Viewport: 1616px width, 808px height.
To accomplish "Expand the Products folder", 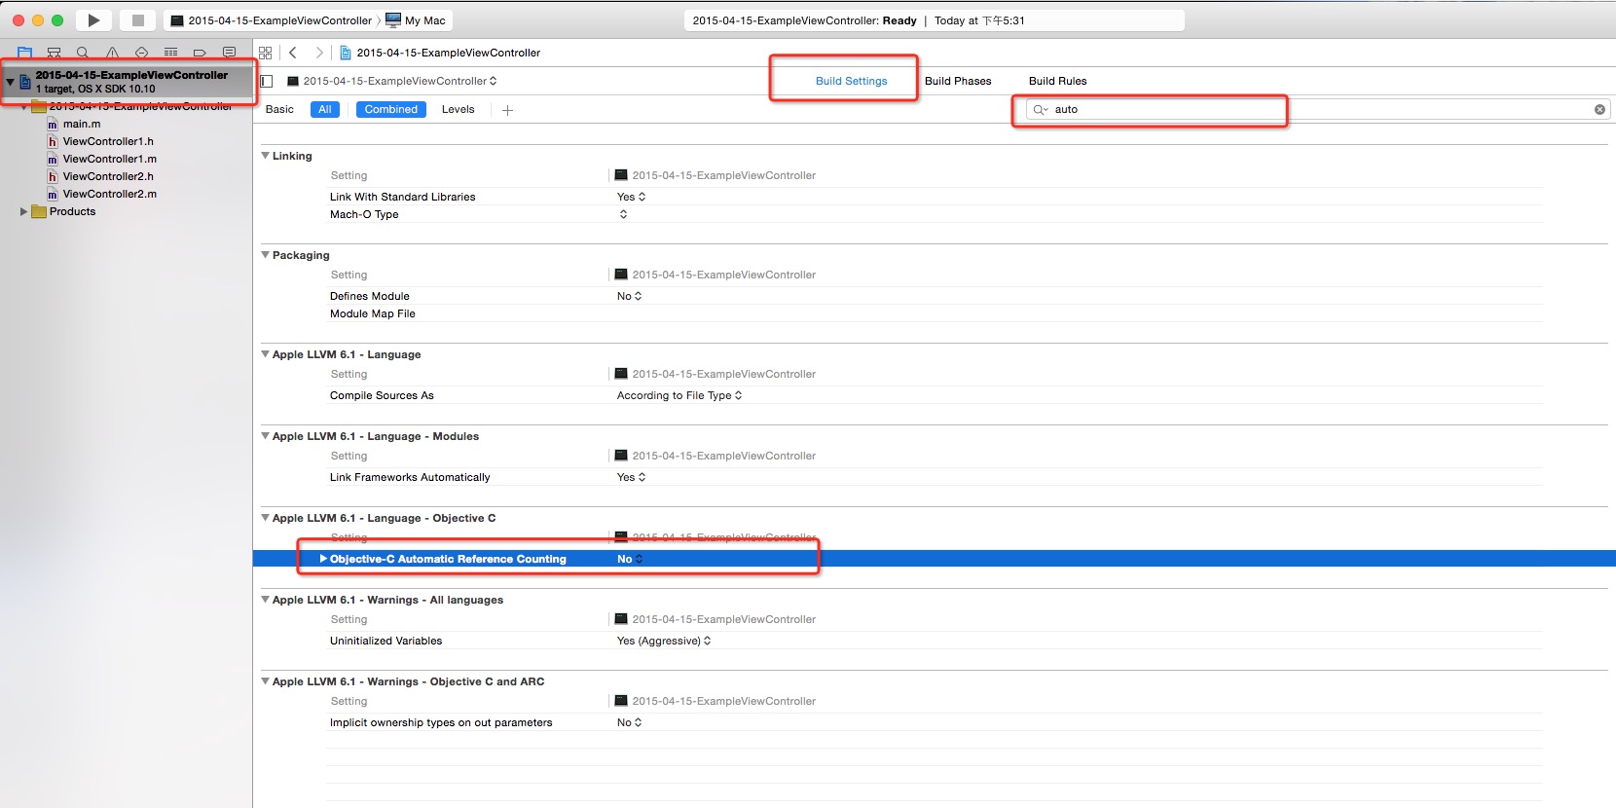I will click(x=23, y=211).
